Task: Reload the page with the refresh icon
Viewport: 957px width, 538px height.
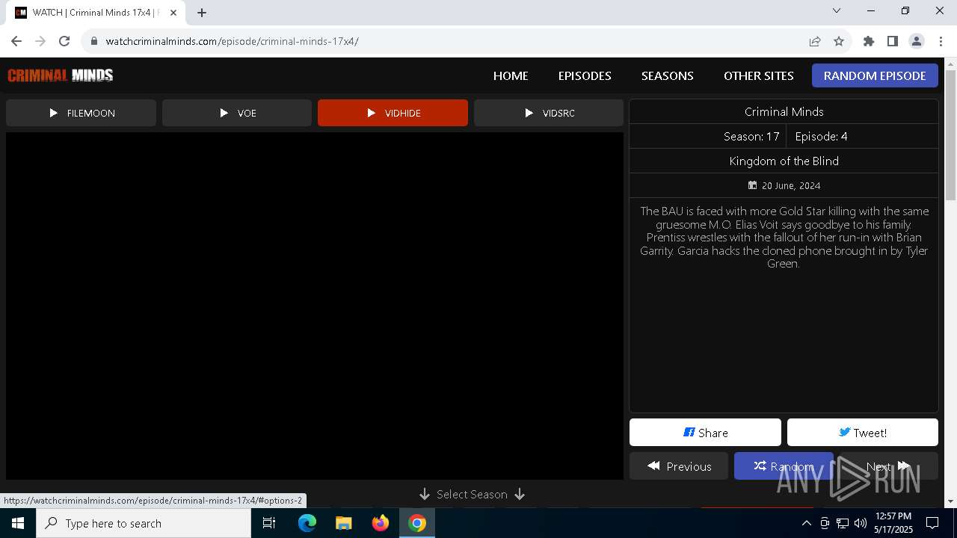Action: (64, 41)
